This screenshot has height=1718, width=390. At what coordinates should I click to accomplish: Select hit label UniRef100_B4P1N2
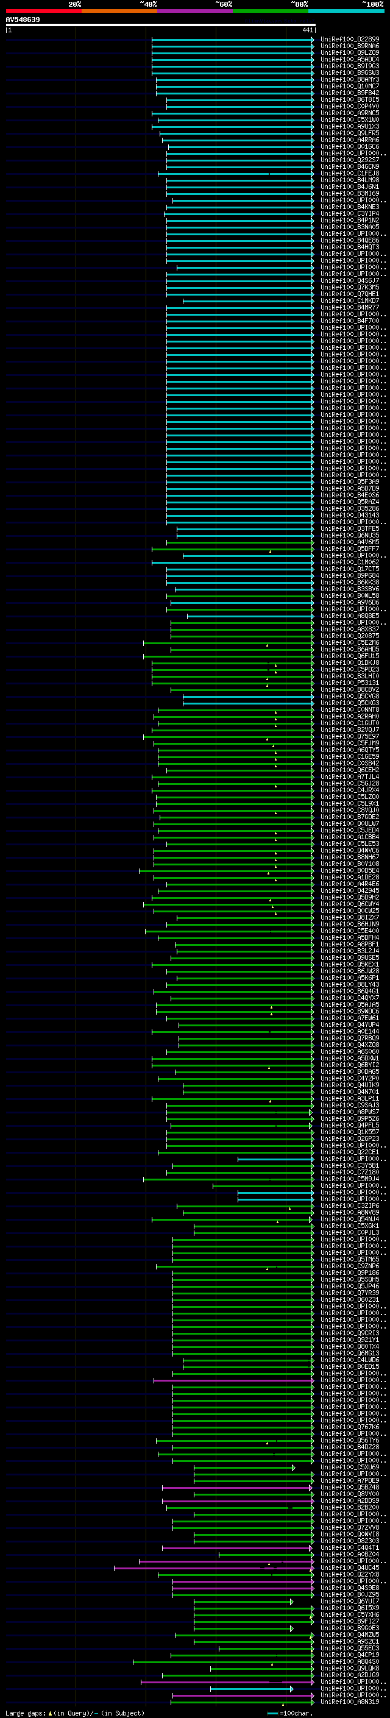[349, 220]
